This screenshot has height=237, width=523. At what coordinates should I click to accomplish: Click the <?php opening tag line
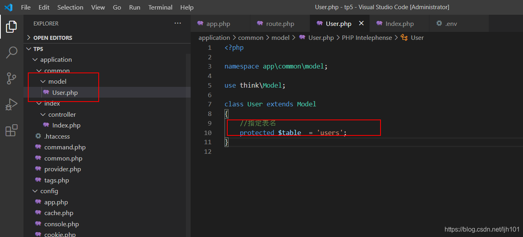[x=234, y=47]
